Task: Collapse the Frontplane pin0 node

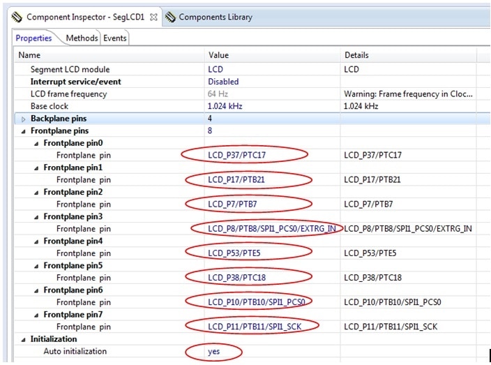Action: 37,143
